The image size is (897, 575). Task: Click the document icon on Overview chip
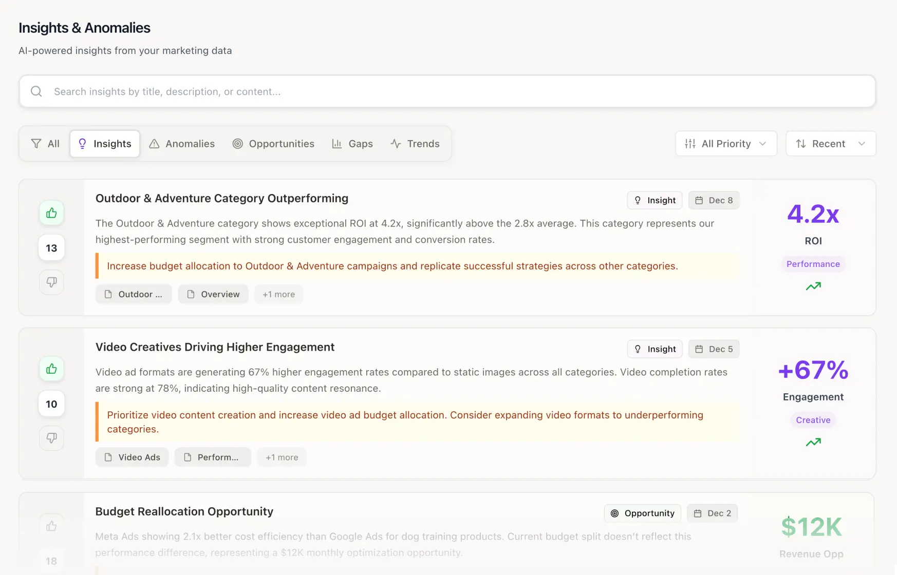(191, 294)
